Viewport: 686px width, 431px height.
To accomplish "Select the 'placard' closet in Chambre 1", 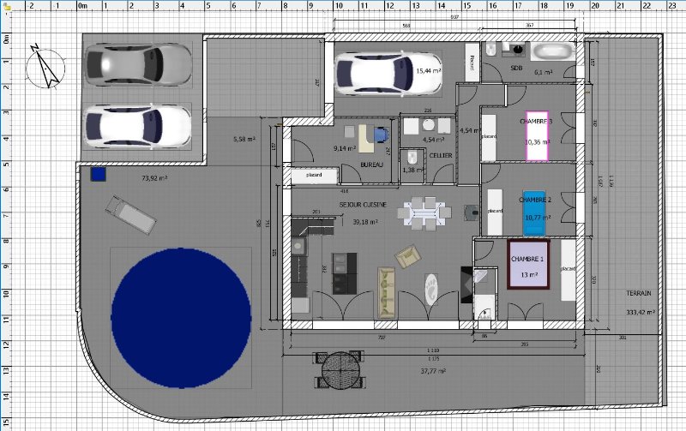I will tap(569, 270).
